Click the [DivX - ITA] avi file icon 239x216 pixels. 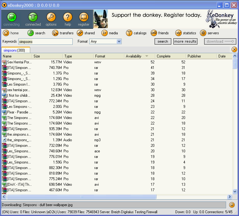coord(4,184)
